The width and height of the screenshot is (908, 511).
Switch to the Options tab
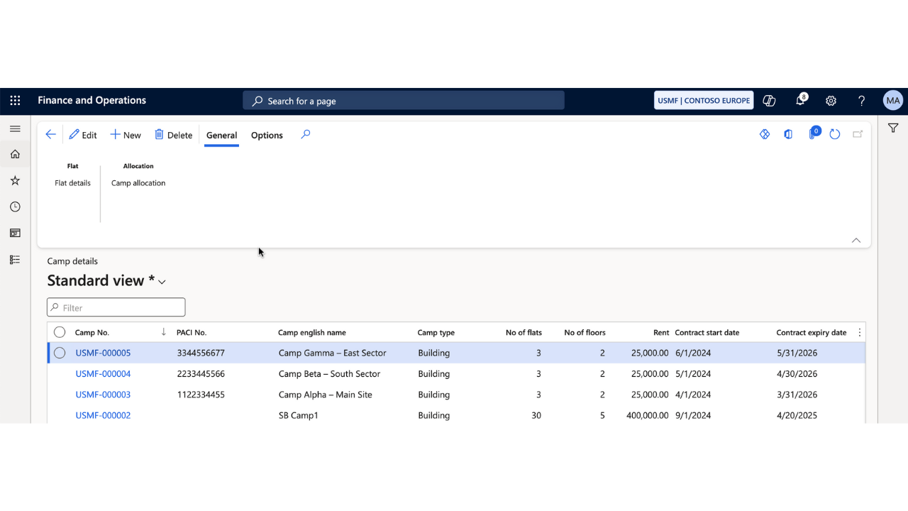point(267,135)
